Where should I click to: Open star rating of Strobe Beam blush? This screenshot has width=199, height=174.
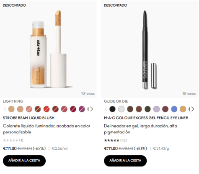[x=13, y=140]
